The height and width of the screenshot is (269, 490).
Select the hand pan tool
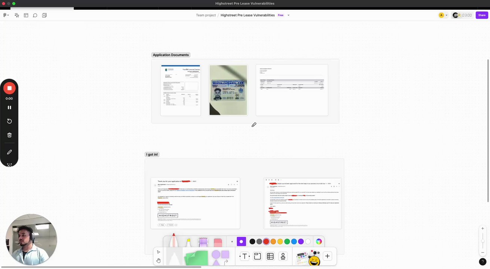(x=159, y=260)
